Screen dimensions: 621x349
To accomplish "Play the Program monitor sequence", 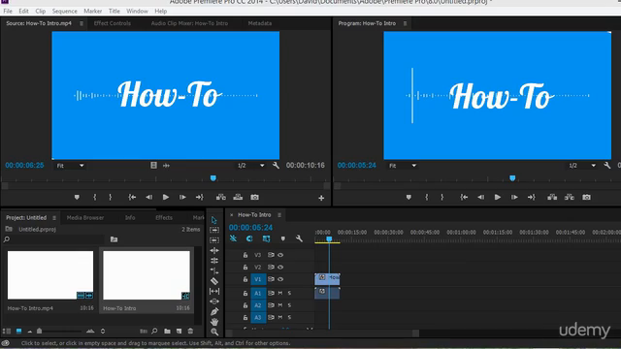I will [498, 197].
